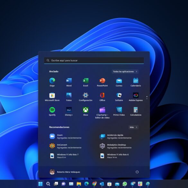Launch Adobe Express

(136, 97)
